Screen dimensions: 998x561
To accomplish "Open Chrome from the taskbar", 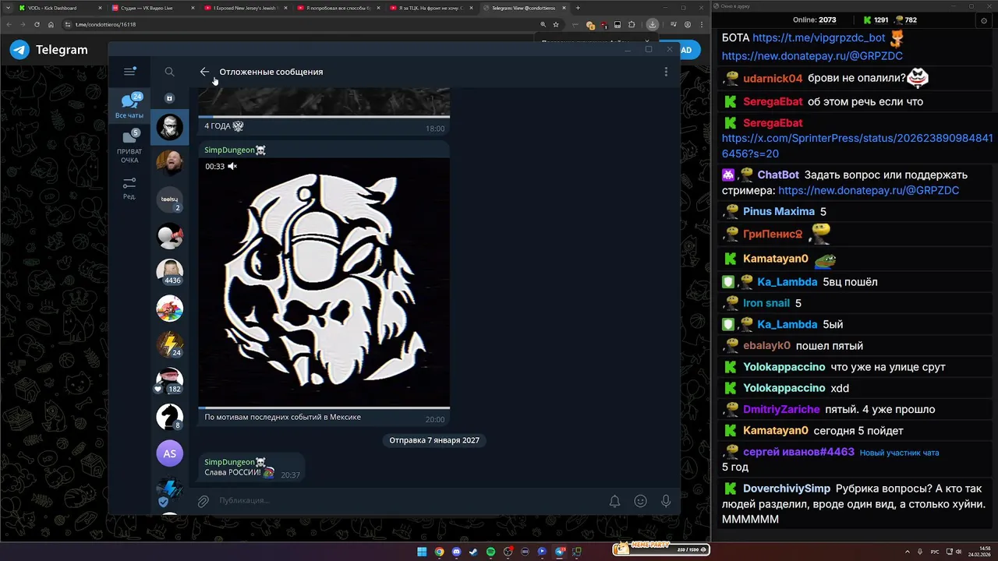I will (439, 552).
